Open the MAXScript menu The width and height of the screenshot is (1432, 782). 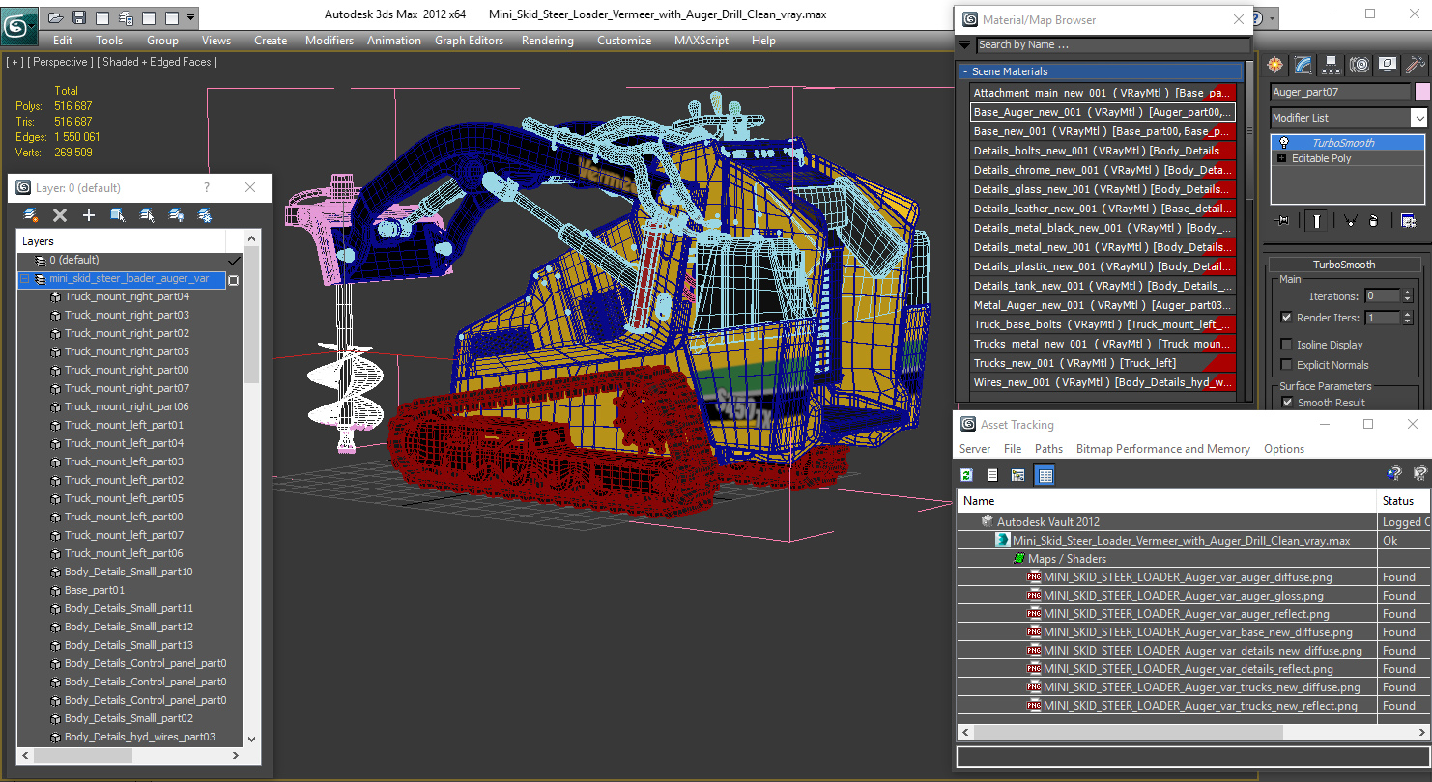click(703, 41)
